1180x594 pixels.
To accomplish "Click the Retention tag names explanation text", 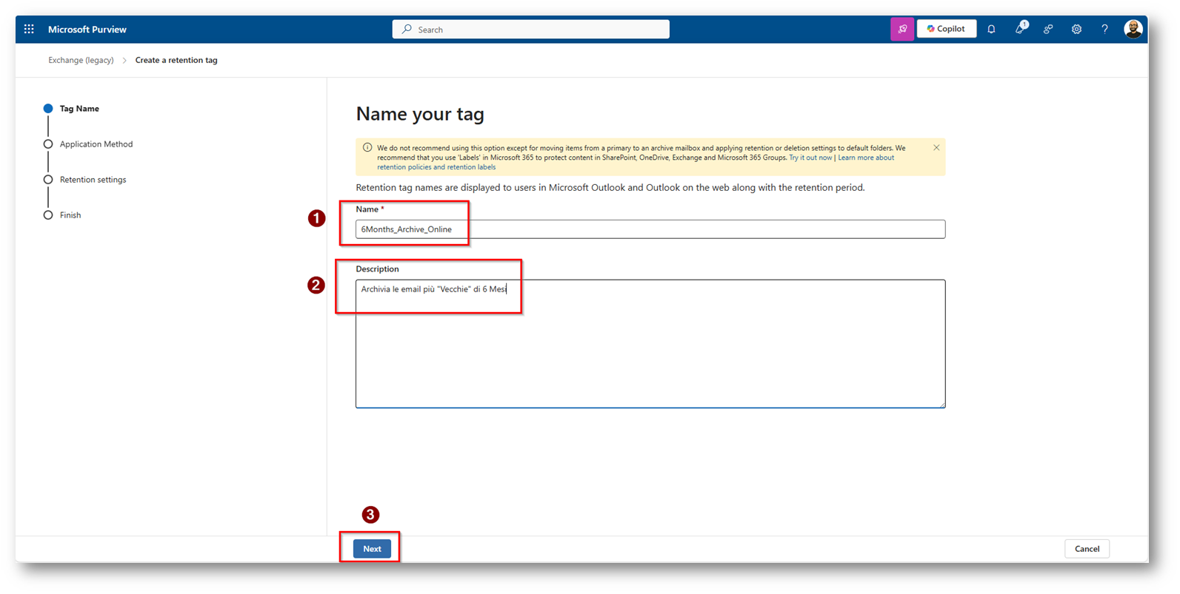I will [610, 188].
